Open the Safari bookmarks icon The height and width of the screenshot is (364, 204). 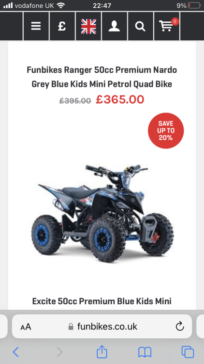(145, 352)
